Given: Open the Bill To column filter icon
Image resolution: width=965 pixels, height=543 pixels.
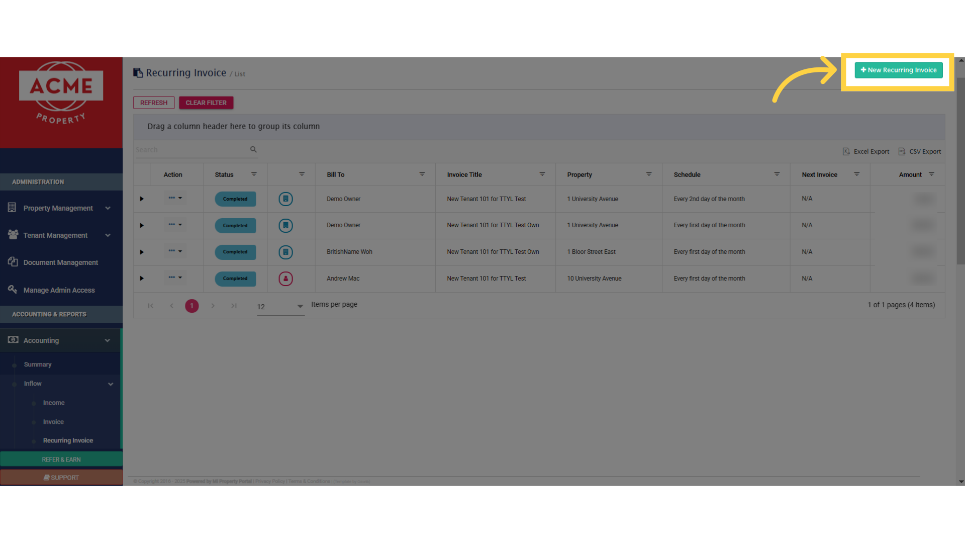Looking at the screenshot, I should click(422, 174).
